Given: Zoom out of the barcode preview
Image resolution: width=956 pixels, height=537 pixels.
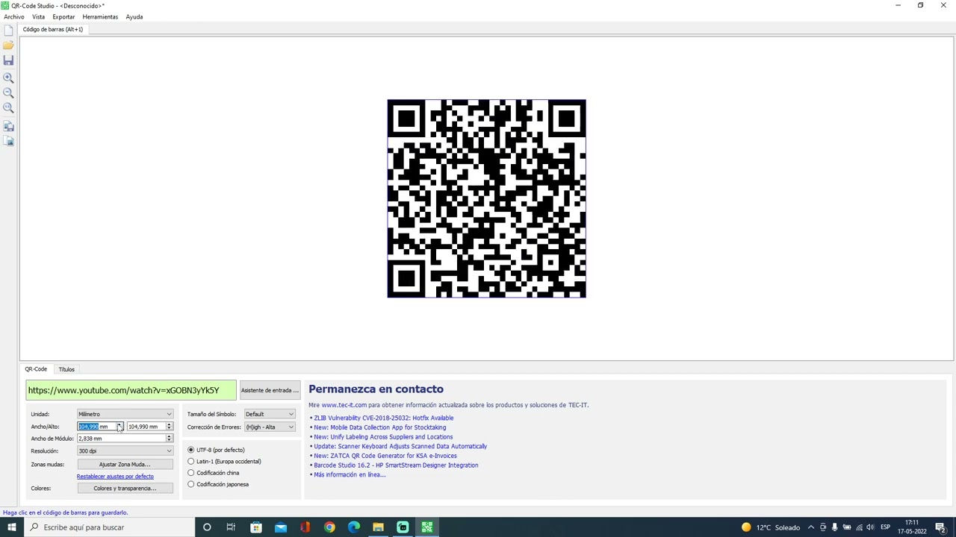Looking at the screenshot, I should [8, 93].
